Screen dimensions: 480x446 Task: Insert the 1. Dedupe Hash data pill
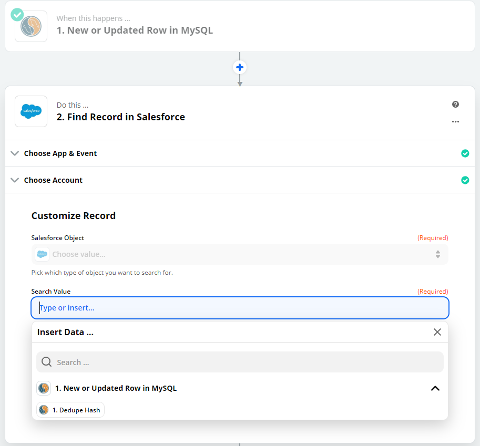[70, 410]
